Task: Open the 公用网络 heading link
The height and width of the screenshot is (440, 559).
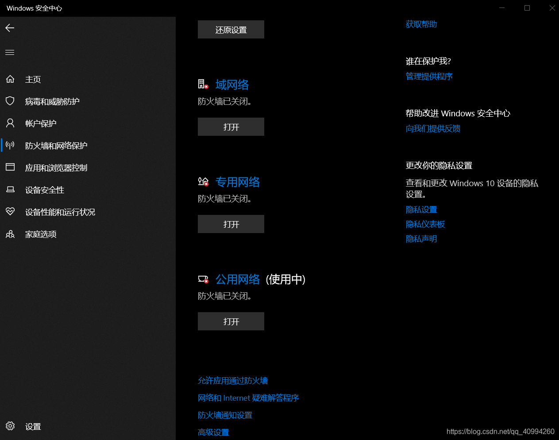Action: click(238, 279)
